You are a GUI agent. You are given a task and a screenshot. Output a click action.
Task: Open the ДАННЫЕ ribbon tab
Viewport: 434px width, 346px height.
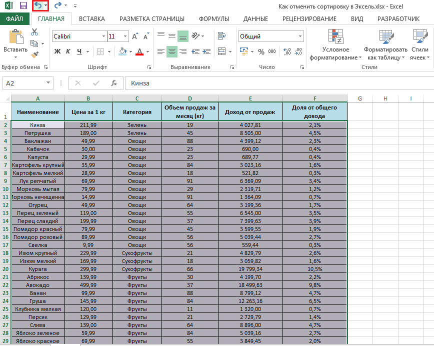point(255,19)
